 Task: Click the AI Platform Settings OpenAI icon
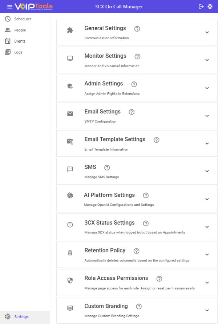(x=70, y=195)
